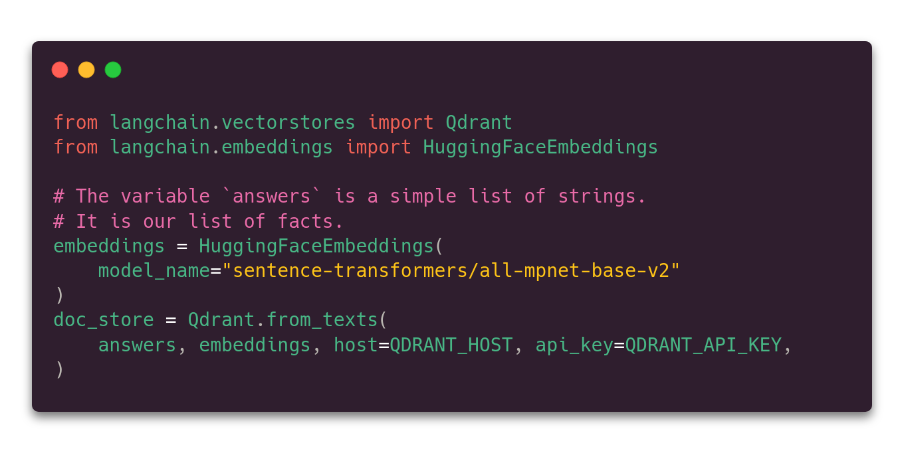Click Qdrant in the first import line

tap(479, 123)
